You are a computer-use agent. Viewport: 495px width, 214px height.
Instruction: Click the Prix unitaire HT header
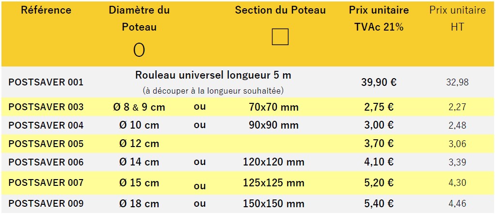457,18
